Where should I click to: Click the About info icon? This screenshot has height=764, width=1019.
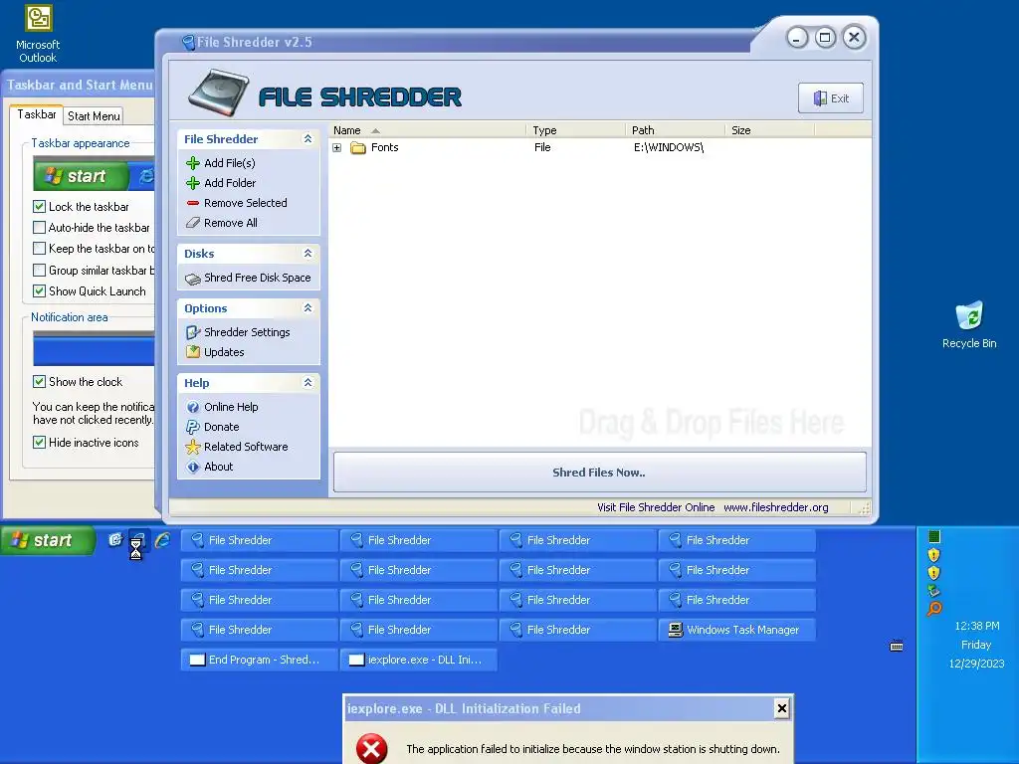(193, 468)
